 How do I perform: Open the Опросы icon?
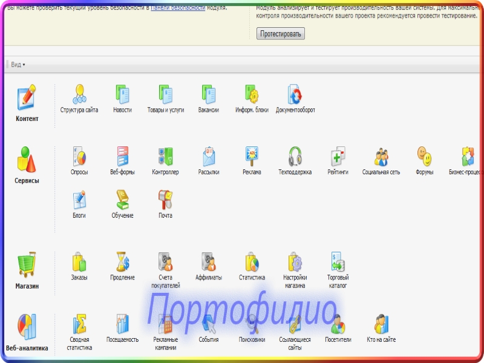tap(79, 157)
